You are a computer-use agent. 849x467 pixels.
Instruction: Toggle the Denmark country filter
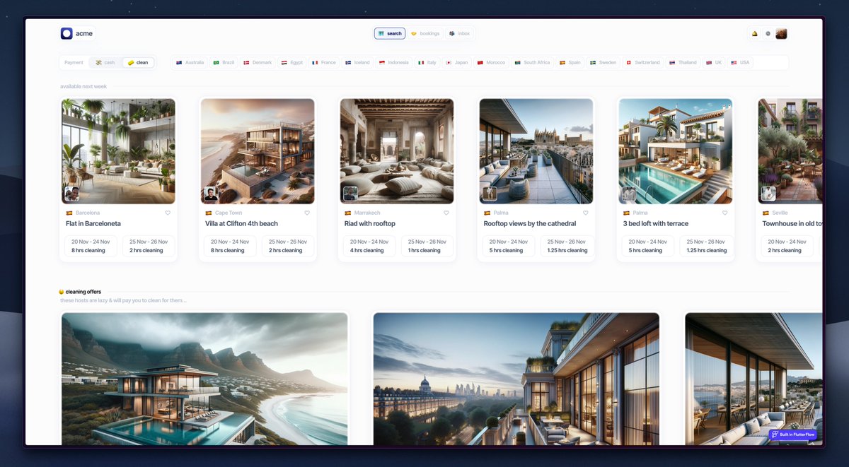coord(258,62)
